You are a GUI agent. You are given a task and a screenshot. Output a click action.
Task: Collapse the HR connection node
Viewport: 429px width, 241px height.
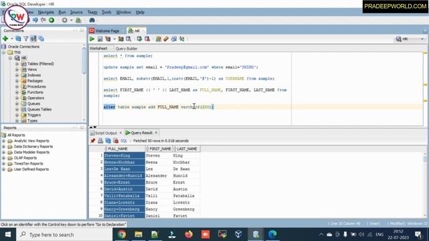tap(10, 58)
